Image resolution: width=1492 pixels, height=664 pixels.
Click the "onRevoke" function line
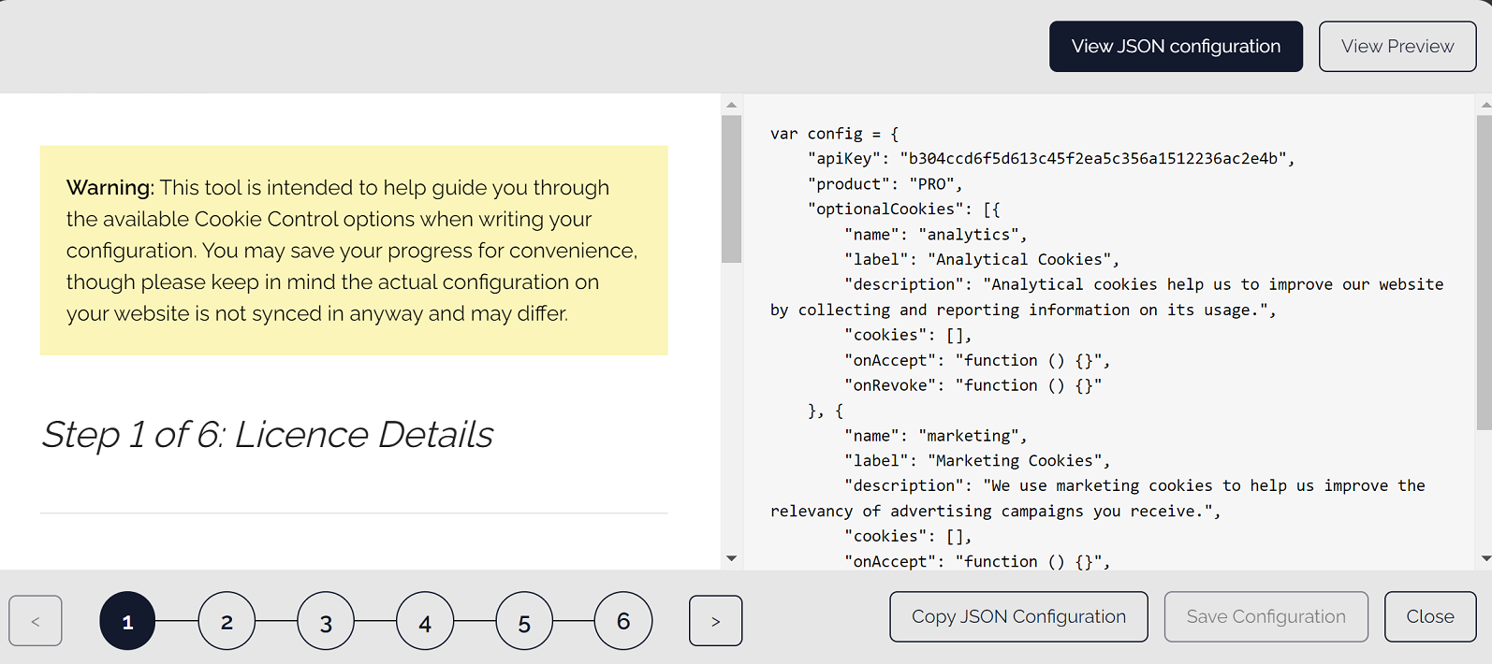[x=973, y=385]
